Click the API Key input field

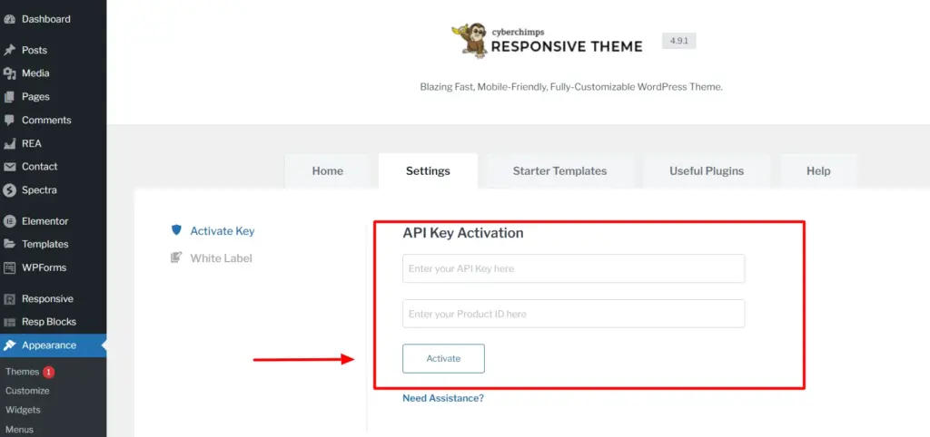point(574,268)
